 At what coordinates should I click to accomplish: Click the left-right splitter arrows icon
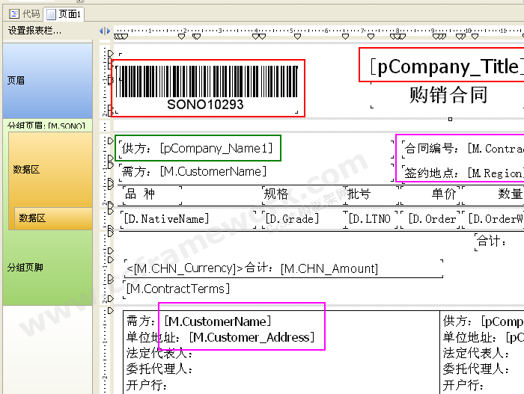(104, 31)
